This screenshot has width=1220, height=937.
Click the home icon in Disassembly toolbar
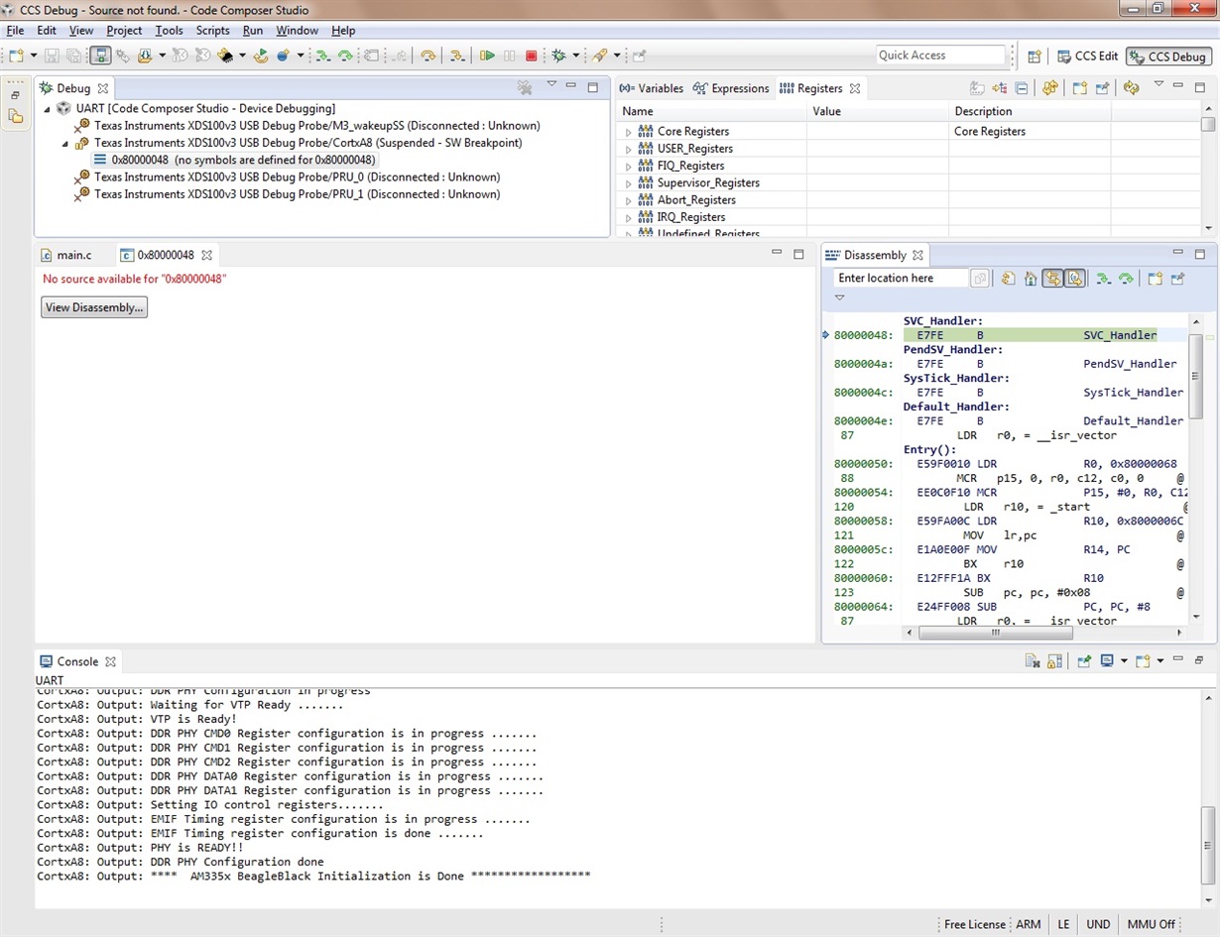point(1031,279)
